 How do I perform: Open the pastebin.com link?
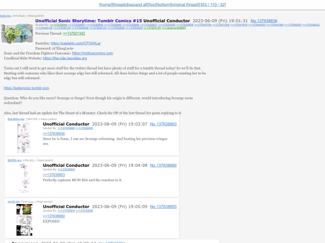76,43
